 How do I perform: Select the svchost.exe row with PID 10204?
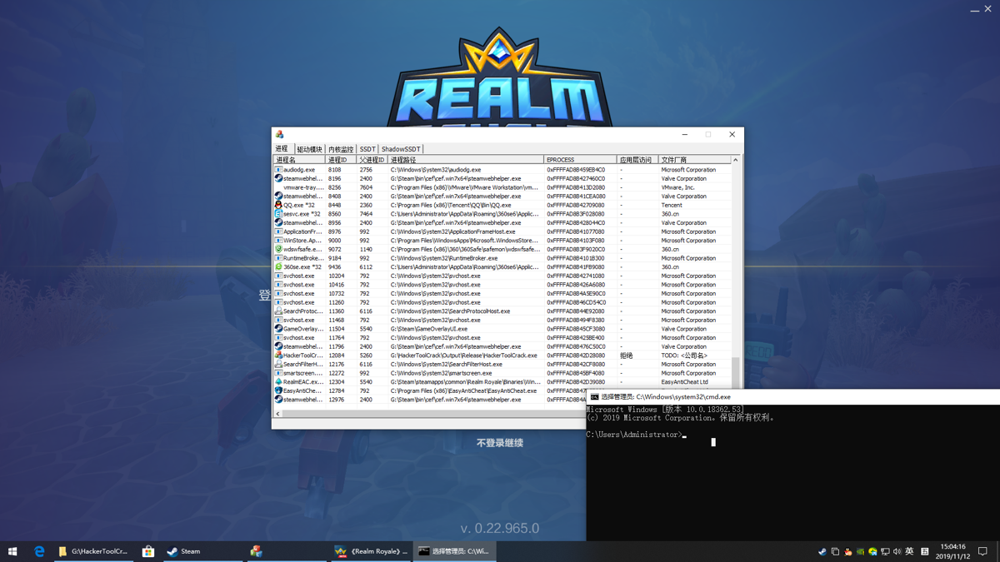[502, 276]
